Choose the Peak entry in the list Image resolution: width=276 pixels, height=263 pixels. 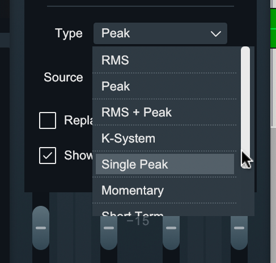tap(165, 86)
